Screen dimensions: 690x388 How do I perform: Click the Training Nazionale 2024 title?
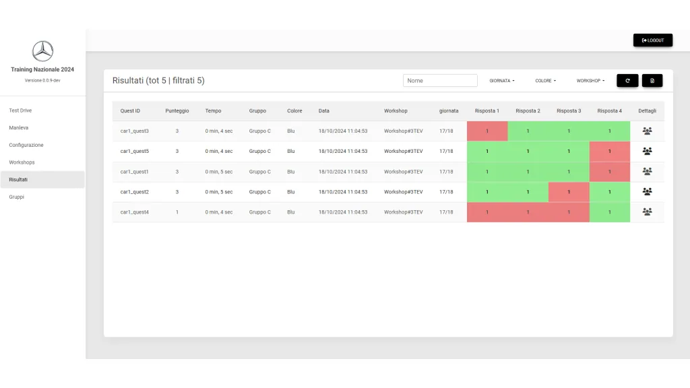(x=42, y=69)
